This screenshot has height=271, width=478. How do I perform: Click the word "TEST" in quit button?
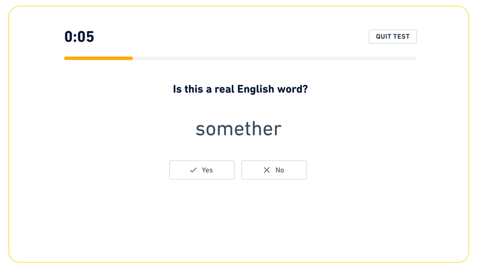coord(402,36)
